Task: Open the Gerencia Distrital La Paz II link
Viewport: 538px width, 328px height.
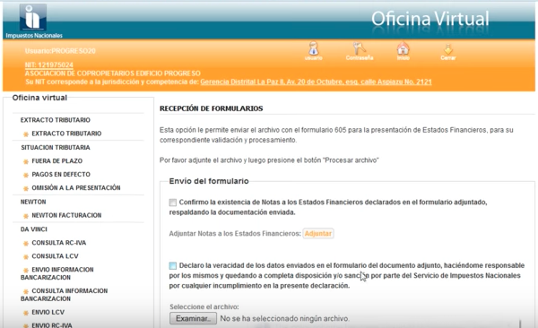Action: (316, 82)
